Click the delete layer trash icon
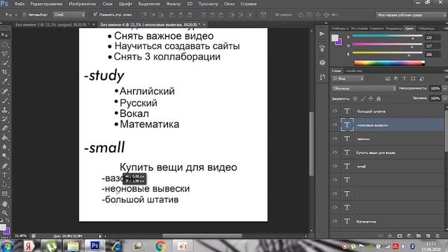This screenshot has height=252, width=448. pos(437,236)
